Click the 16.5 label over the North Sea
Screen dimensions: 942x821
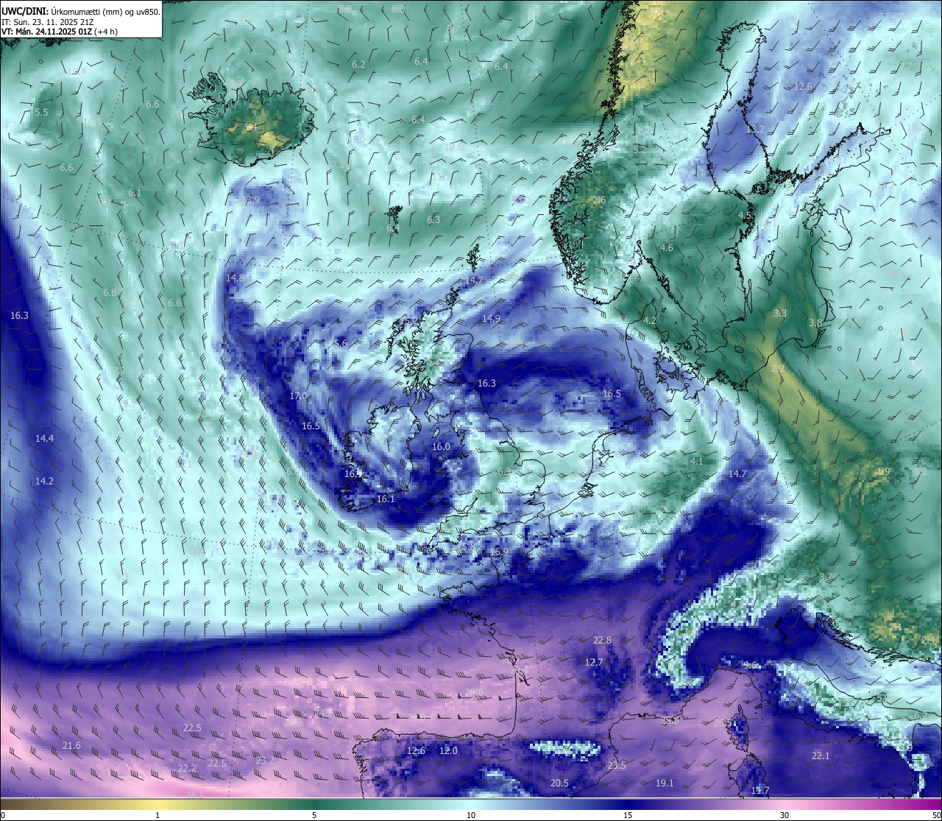pos(612,393)
